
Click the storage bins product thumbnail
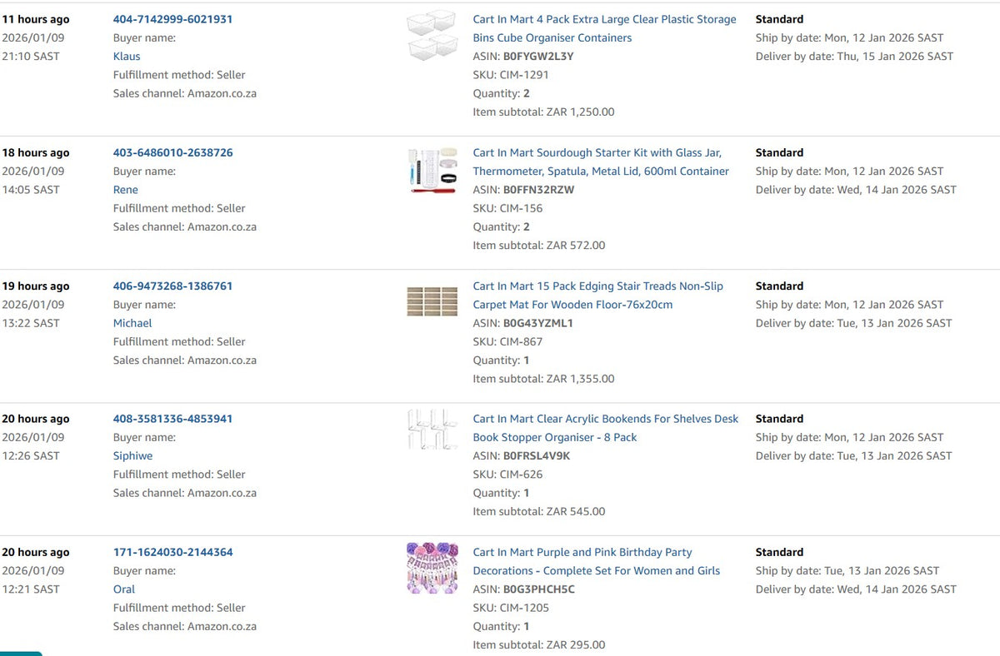click(x=432, y=35)
